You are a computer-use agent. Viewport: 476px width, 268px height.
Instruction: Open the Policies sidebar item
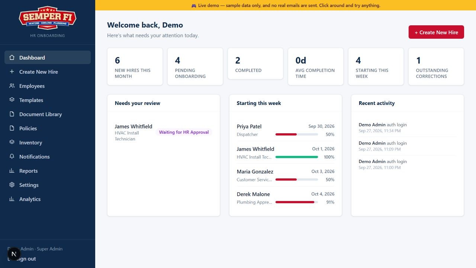[48, 128]
